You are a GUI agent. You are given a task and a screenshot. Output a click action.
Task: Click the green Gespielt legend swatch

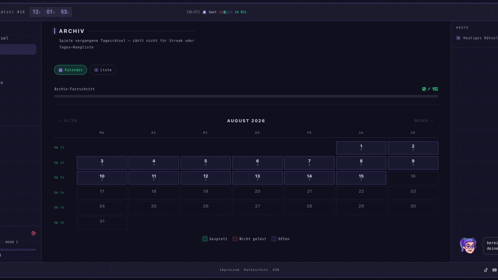[x=205, y=239]
